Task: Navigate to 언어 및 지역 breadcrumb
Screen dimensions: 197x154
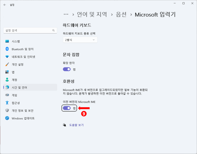Action: pos(92,15)
